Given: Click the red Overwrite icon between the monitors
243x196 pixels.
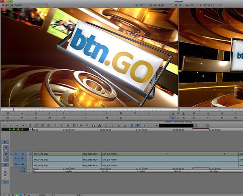Looking at the screenshot, I should [x=183, y=113].
